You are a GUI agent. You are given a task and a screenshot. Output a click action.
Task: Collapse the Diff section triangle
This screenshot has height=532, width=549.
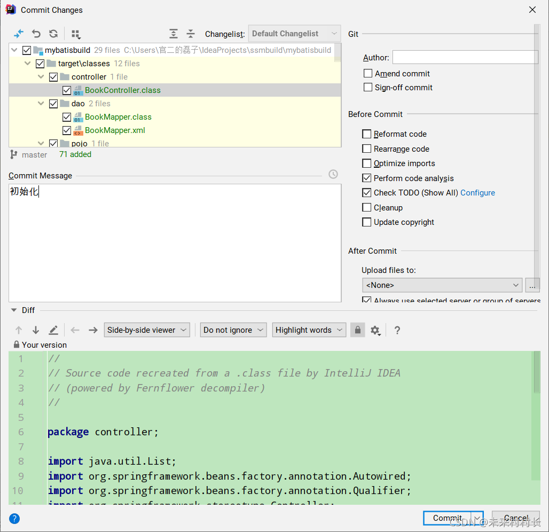[14, 310]
